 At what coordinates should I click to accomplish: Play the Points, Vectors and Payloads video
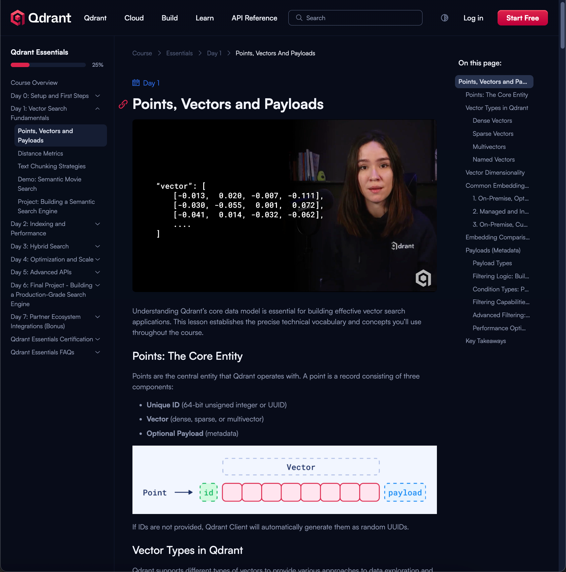point(284,206)
